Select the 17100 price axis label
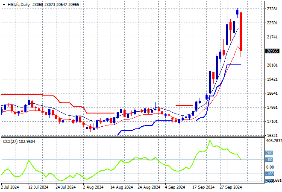Screen dimensions: 282x192 (272, 122)
